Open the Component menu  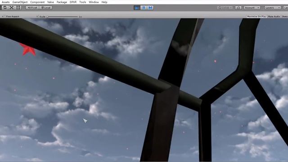37,2
